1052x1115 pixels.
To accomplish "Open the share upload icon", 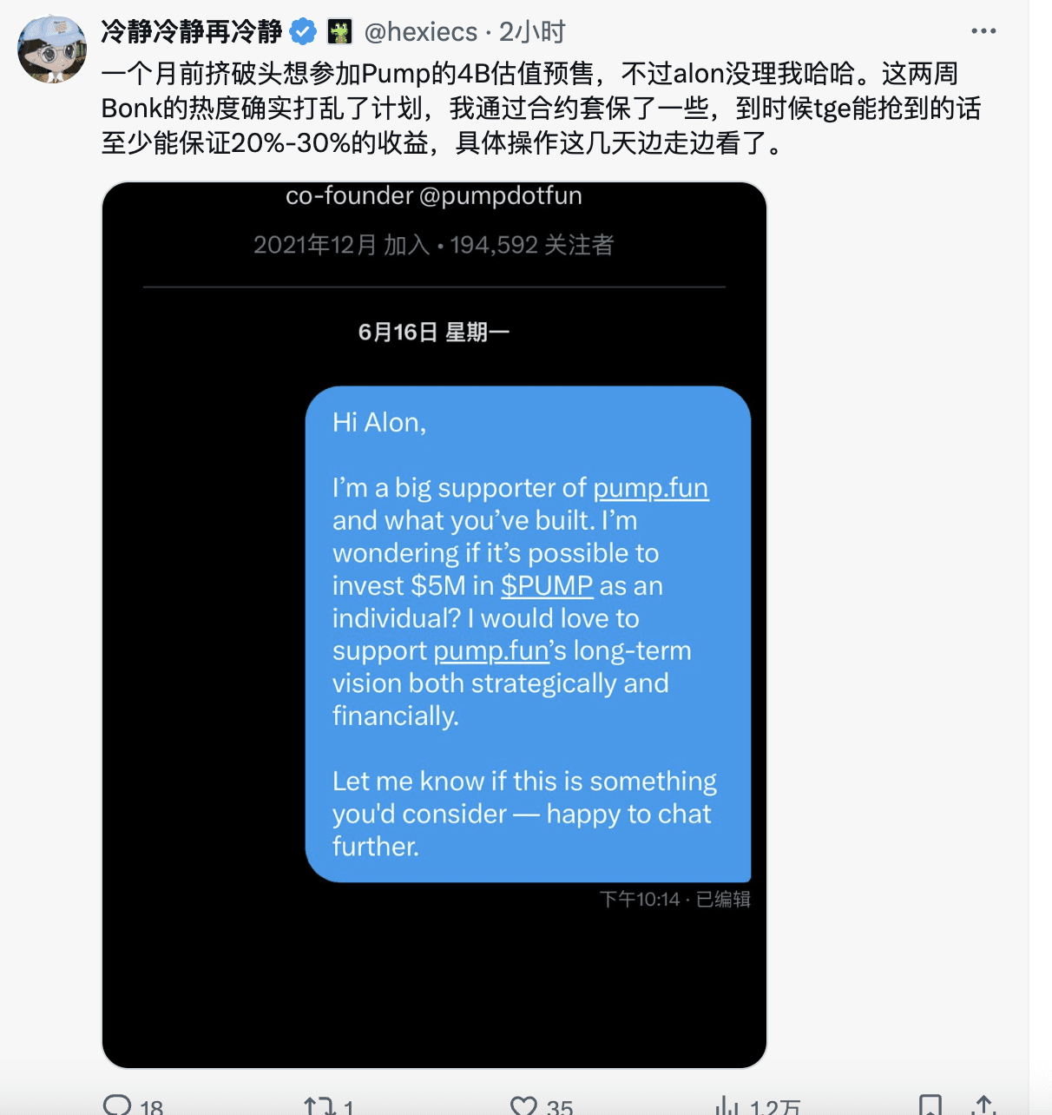I will pos(983,1106).
